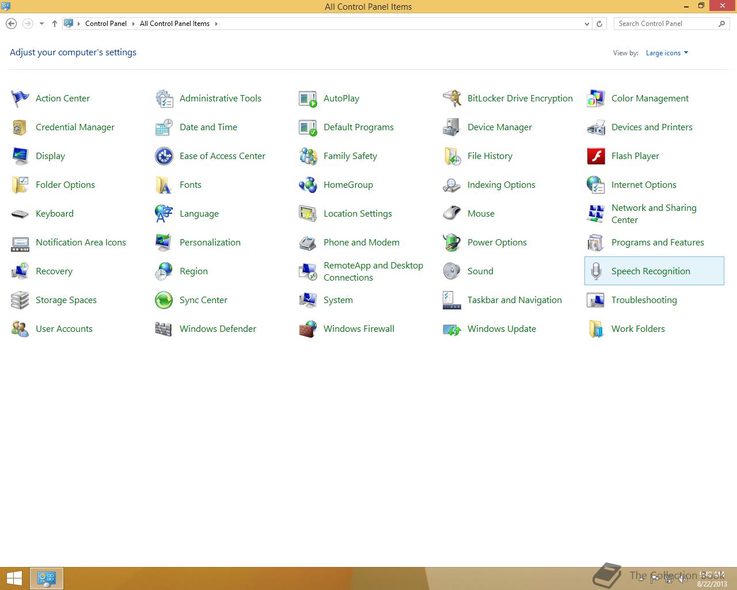Click Indexing Options magnifier icon
This screenshot has height=590, width=737.
[x=452, y=185]
